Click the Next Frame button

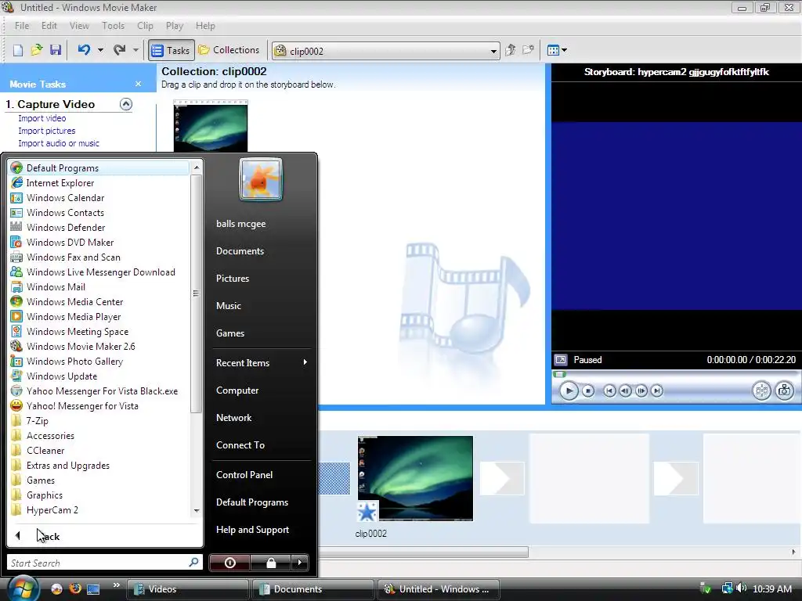[x=641, y=391]
